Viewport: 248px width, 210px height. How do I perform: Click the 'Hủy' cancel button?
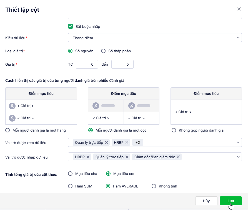pyautogui.click(x=206, y=201)
